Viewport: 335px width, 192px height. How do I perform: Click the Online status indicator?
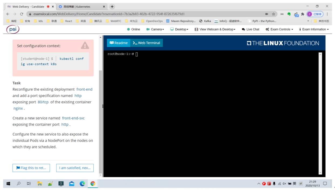(x=133, y=29)
